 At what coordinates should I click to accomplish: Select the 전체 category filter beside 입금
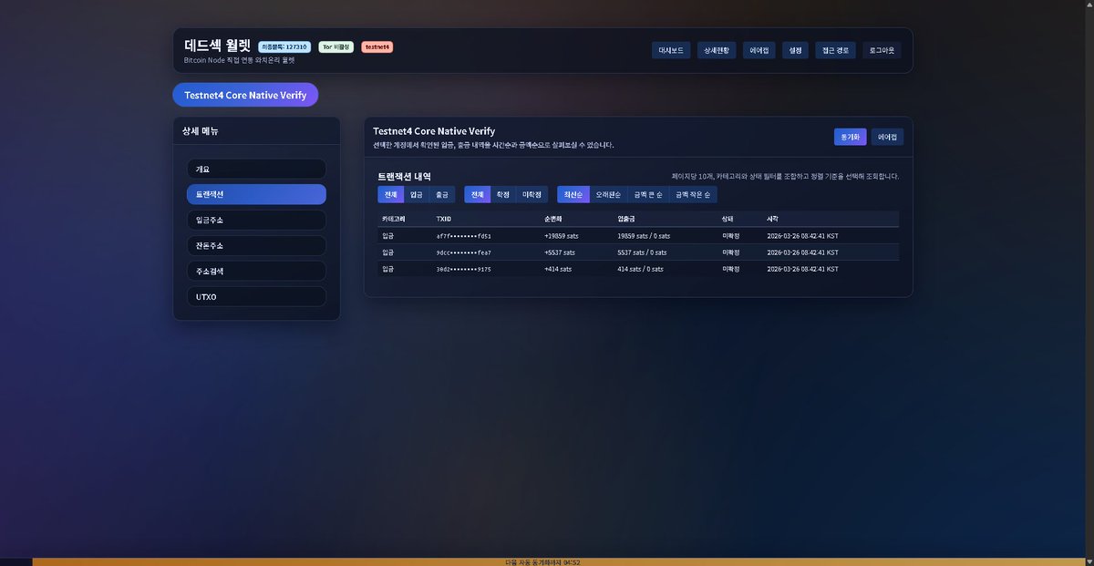[390, 195]
